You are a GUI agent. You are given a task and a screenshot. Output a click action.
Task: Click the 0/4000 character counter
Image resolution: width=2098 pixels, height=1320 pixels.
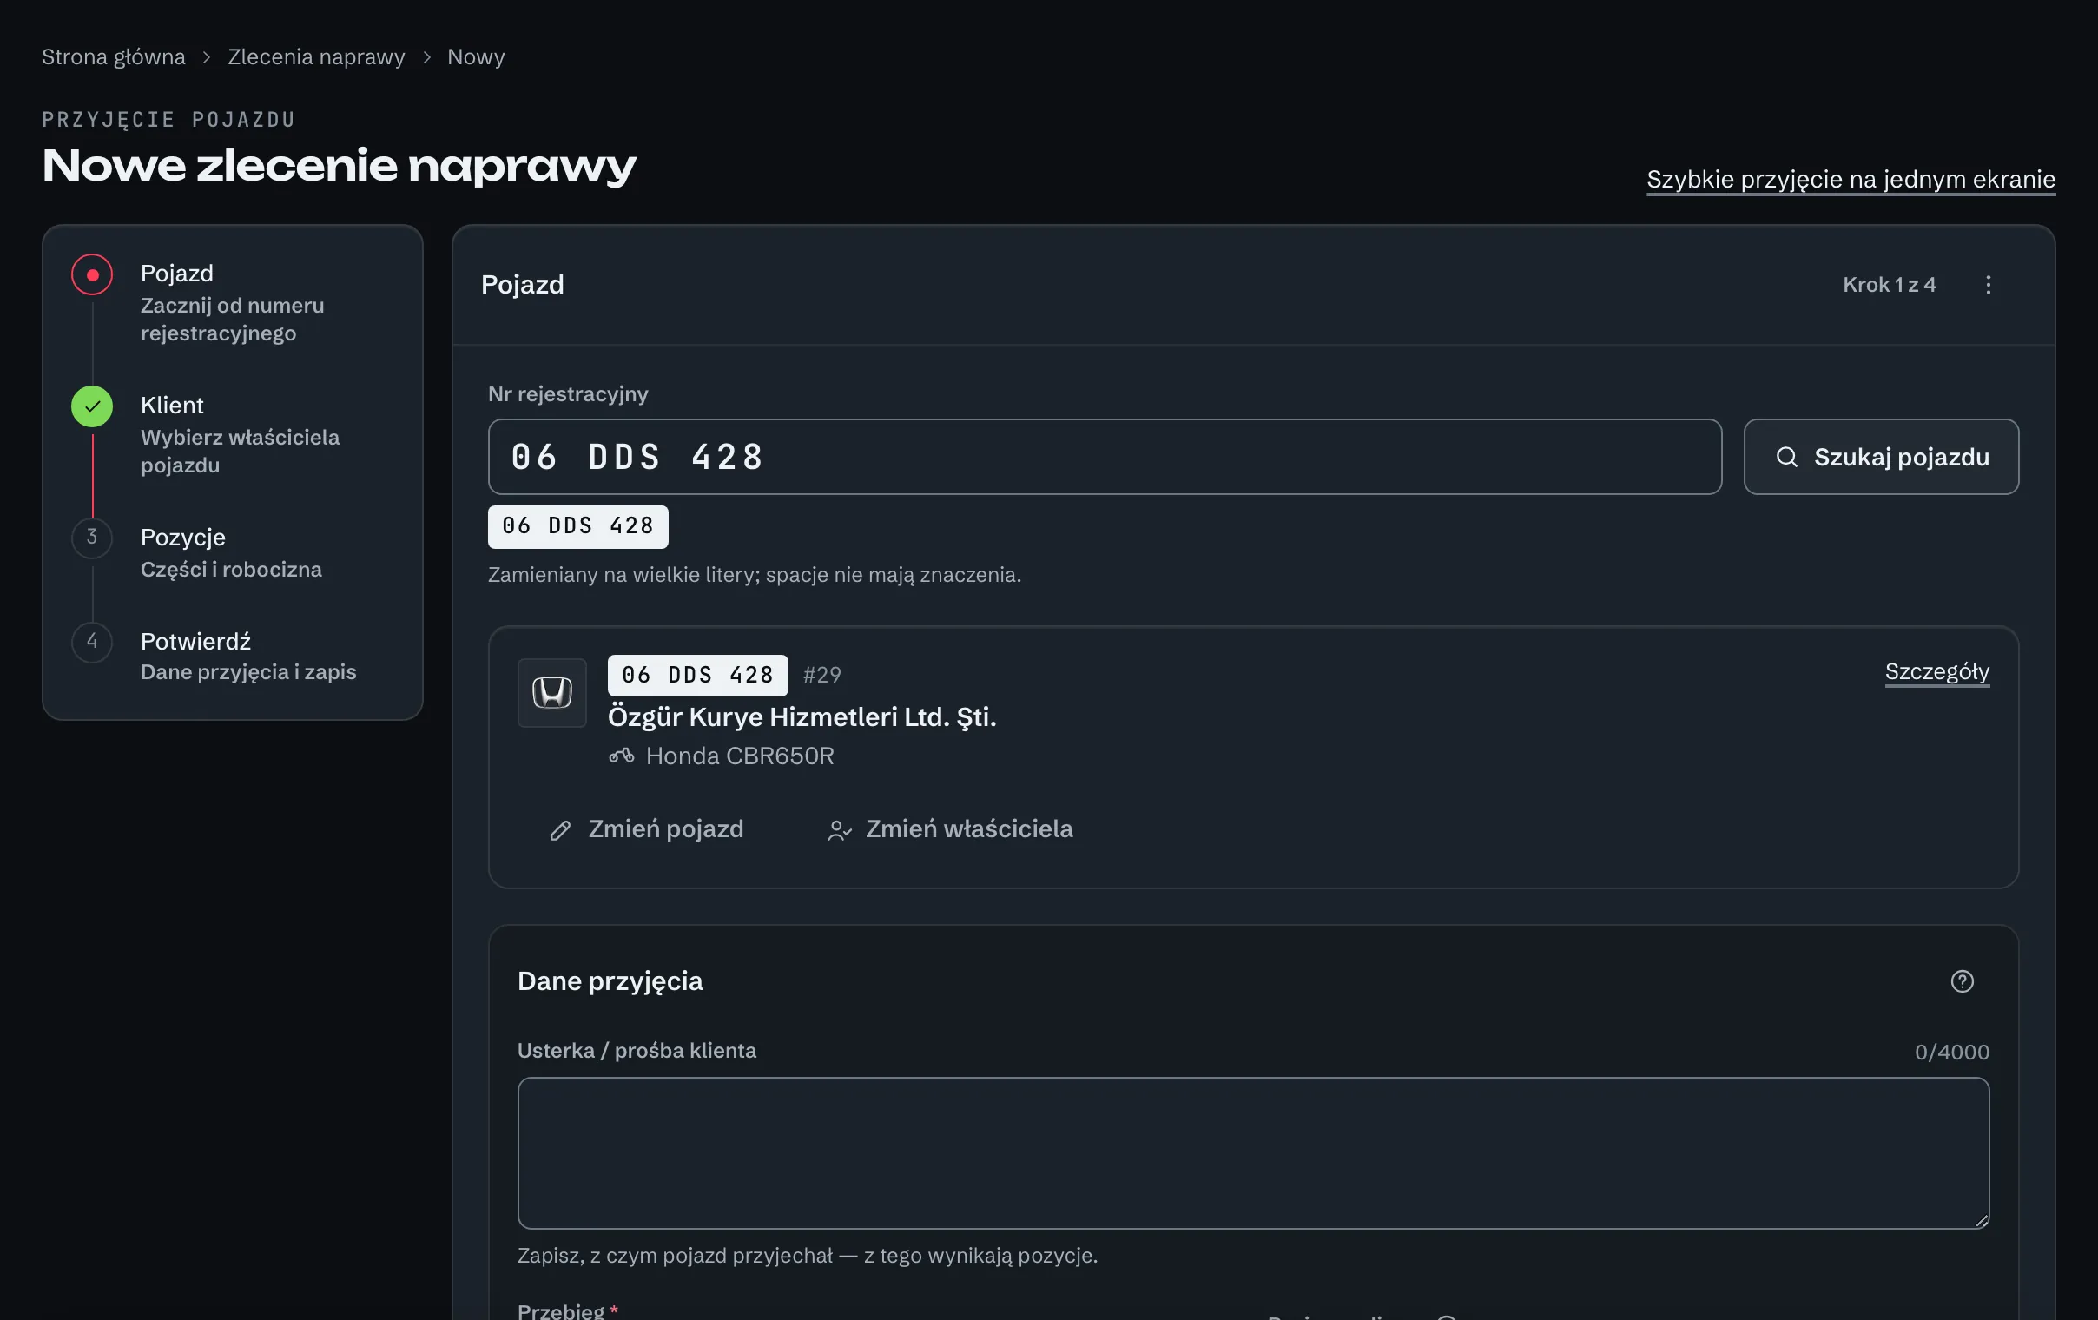[1950, 1053]
